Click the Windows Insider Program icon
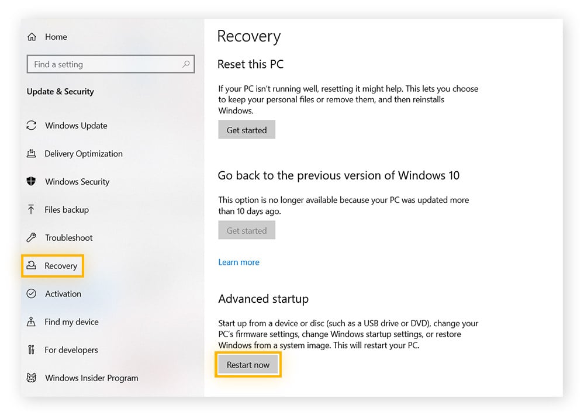The image size is (584, 415). (32, 378)
